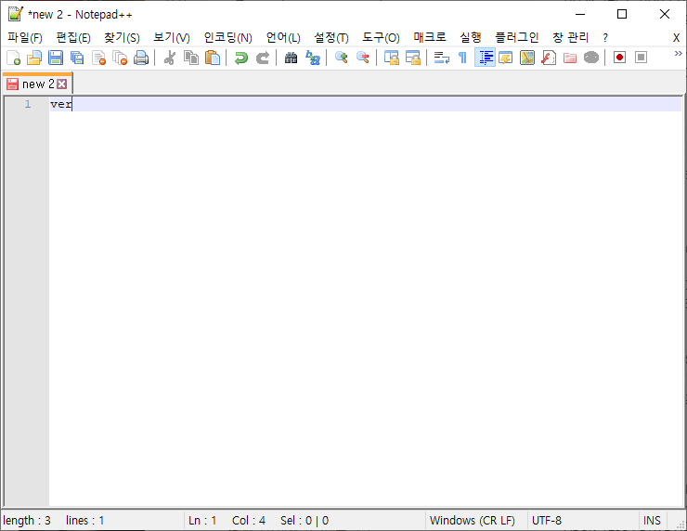Expand hidden toolbar items chevron
Screen dimensions: 687x531
[x=679, y=54]
